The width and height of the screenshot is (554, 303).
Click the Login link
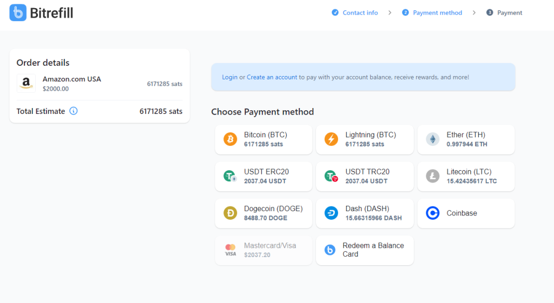pyautogui.click(x=229, y=77)
